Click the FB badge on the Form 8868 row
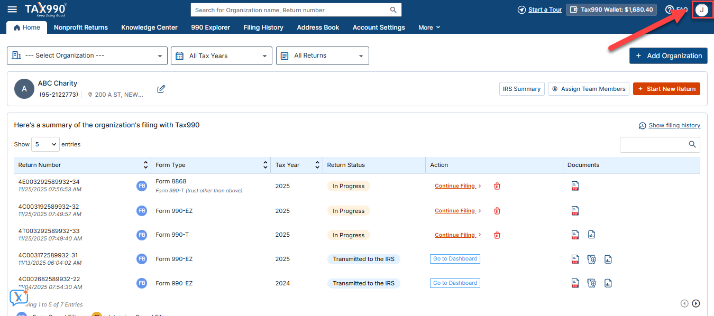 click(142, 186)
